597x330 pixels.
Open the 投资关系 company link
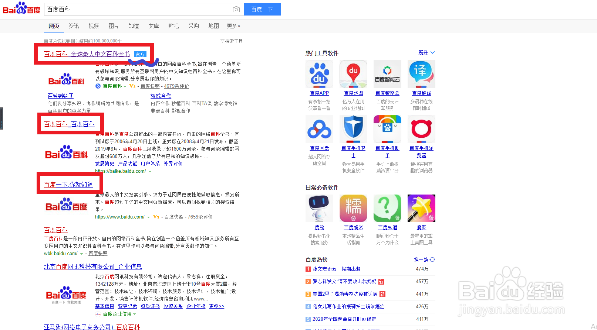click(x=173, y=306)
